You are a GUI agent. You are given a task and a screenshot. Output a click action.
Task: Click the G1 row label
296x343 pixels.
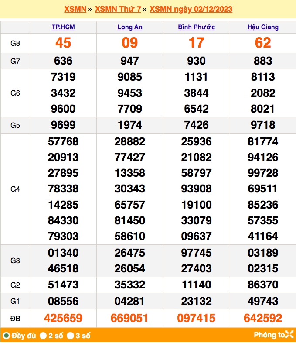[15, 302]
